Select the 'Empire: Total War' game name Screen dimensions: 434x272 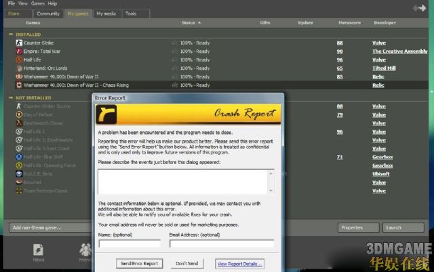pos(42,51)
